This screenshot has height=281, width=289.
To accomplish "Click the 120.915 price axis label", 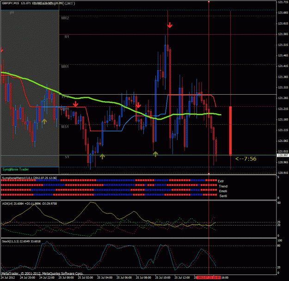I will tap(283, 173).
